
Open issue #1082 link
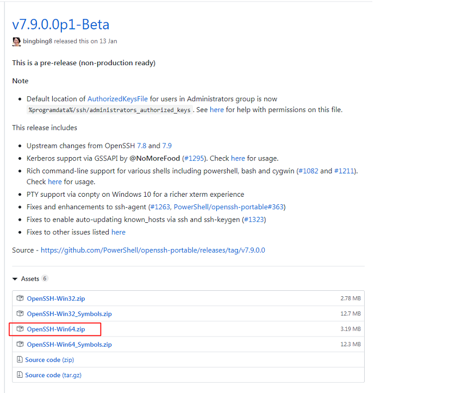click(309, 171)
